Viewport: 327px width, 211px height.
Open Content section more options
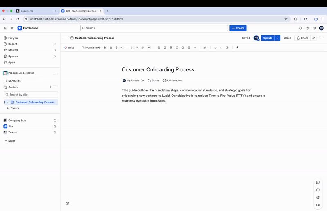[55, 87]
